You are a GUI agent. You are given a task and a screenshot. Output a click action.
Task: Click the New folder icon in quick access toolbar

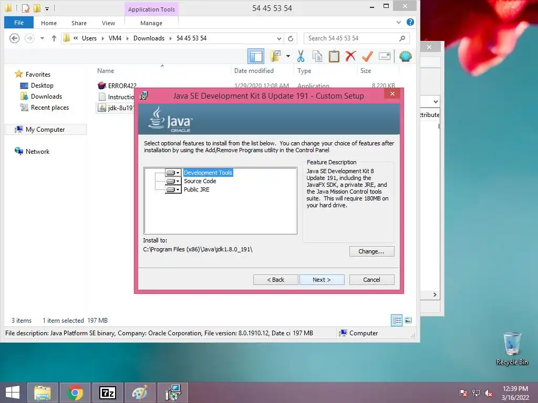pos(37,8)
